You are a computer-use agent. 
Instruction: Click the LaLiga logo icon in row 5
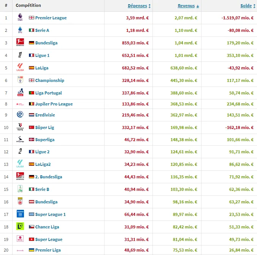(x=20, y=68)
